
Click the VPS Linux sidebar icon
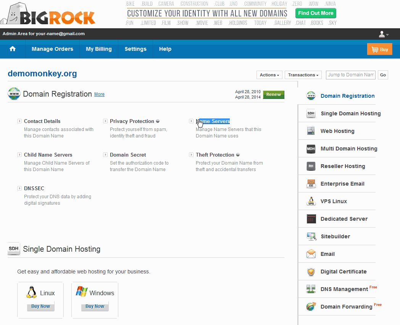click(x=311, y=201)
